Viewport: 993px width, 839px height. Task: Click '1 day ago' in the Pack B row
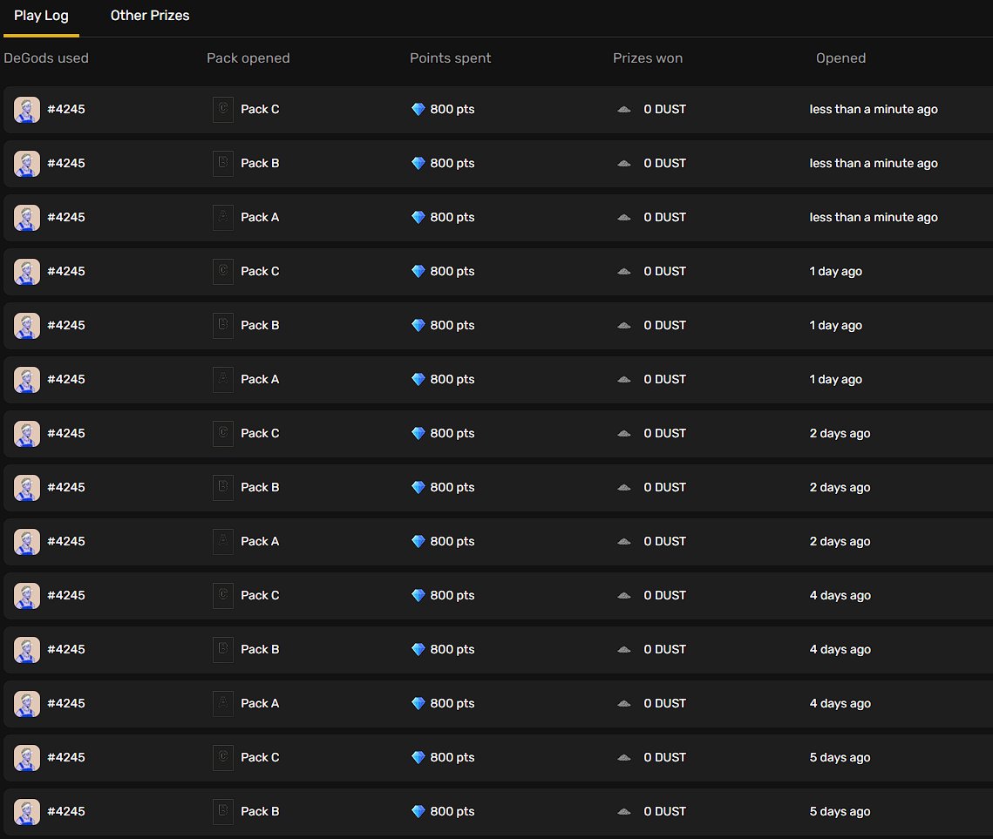point(835,325)
